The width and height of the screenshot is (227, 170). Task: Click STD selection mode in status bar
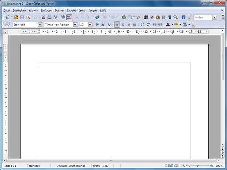(106, 166)
